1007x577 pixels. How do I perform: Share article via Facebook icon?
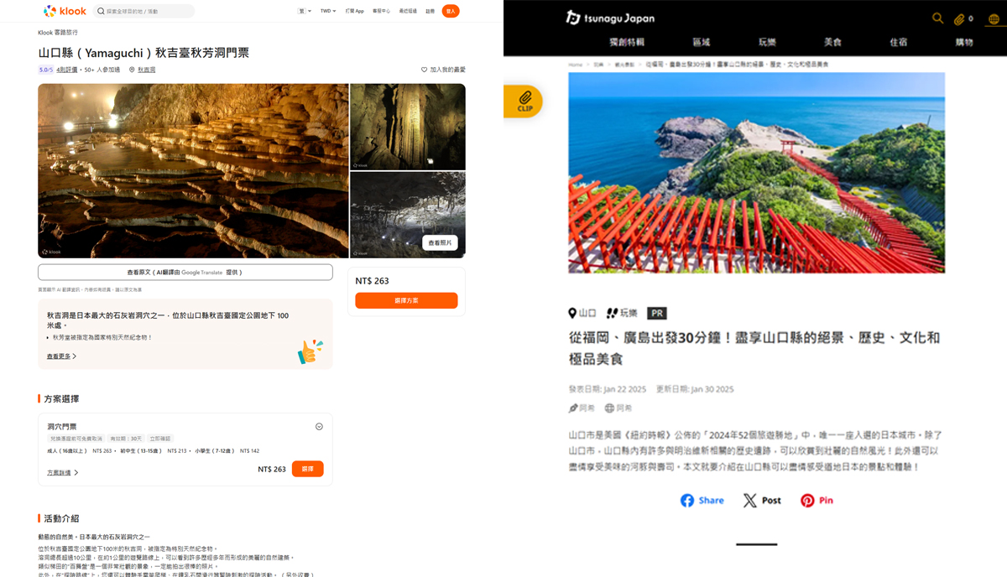702,500
